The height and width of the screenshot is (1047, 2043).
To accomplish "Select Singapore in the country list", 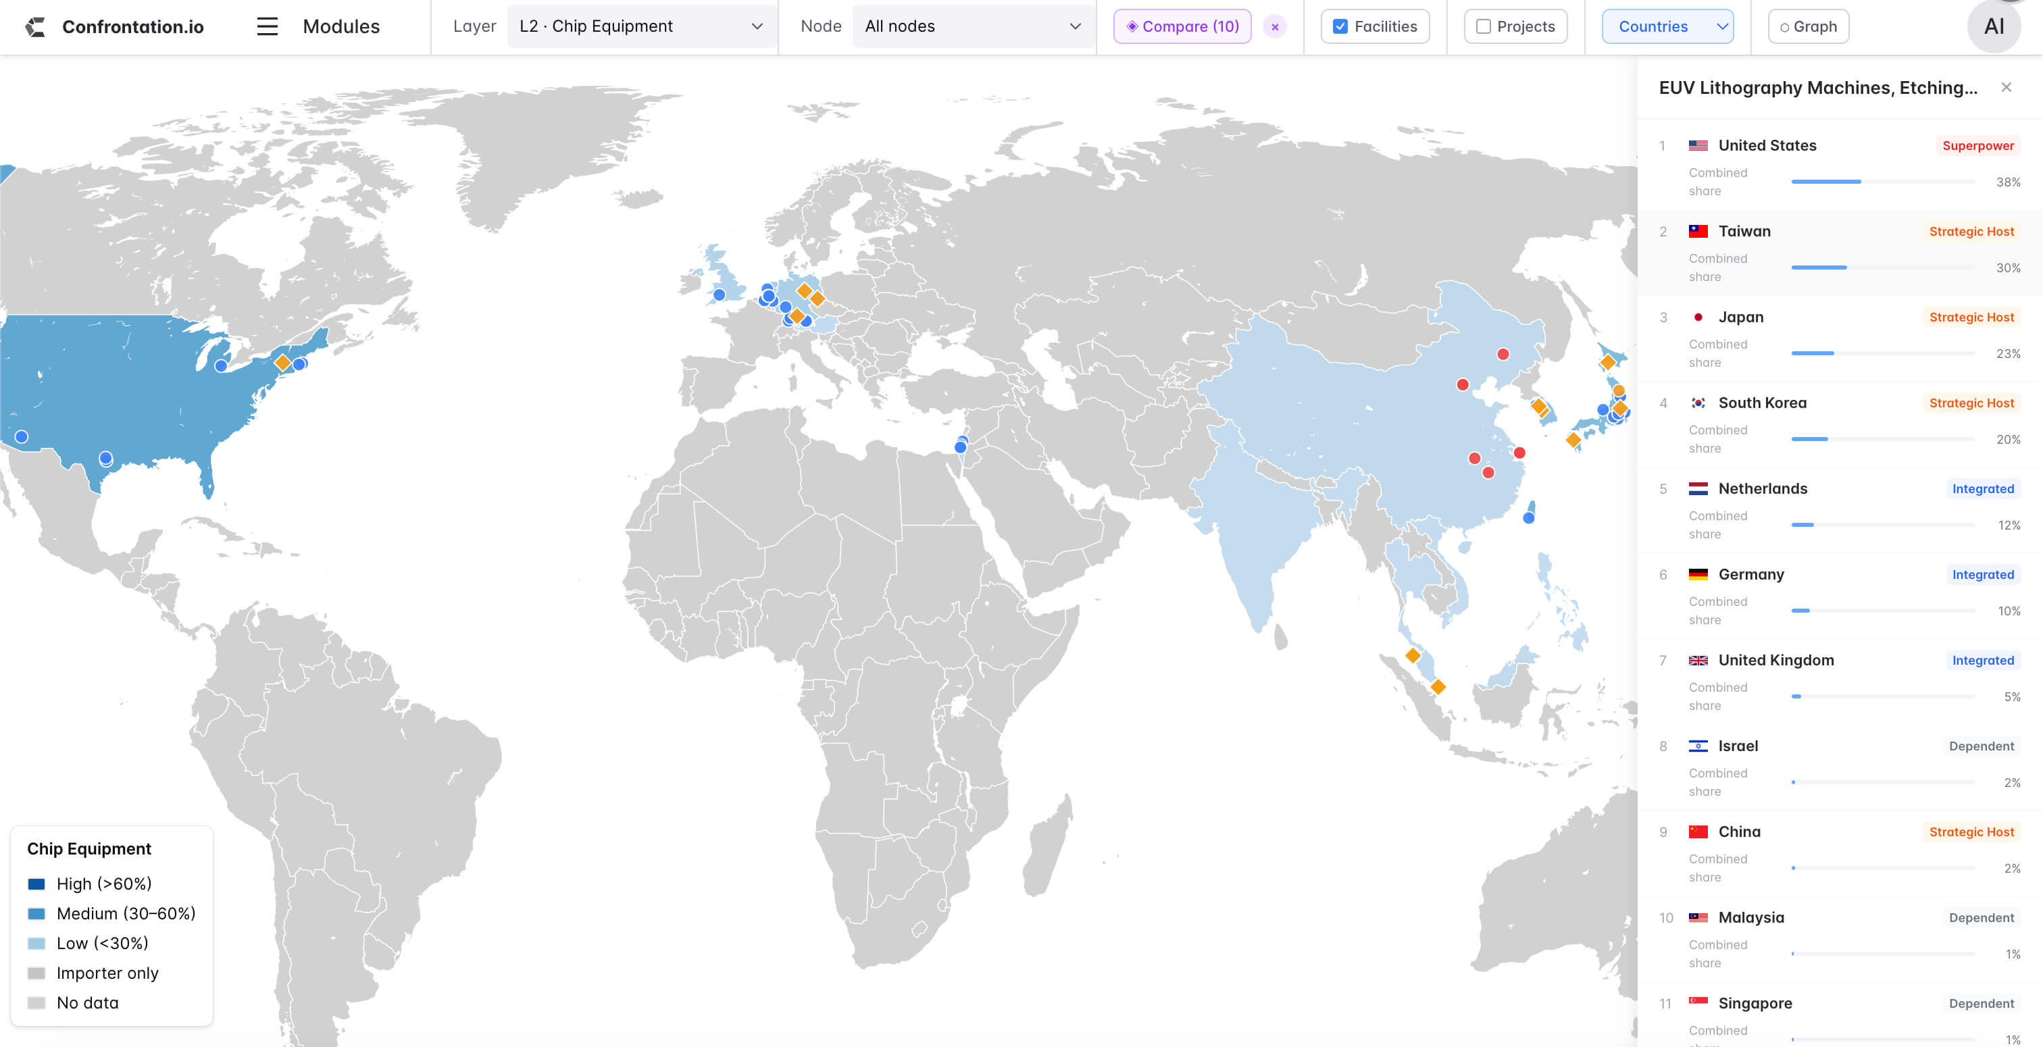I will pos(1840,1014).
